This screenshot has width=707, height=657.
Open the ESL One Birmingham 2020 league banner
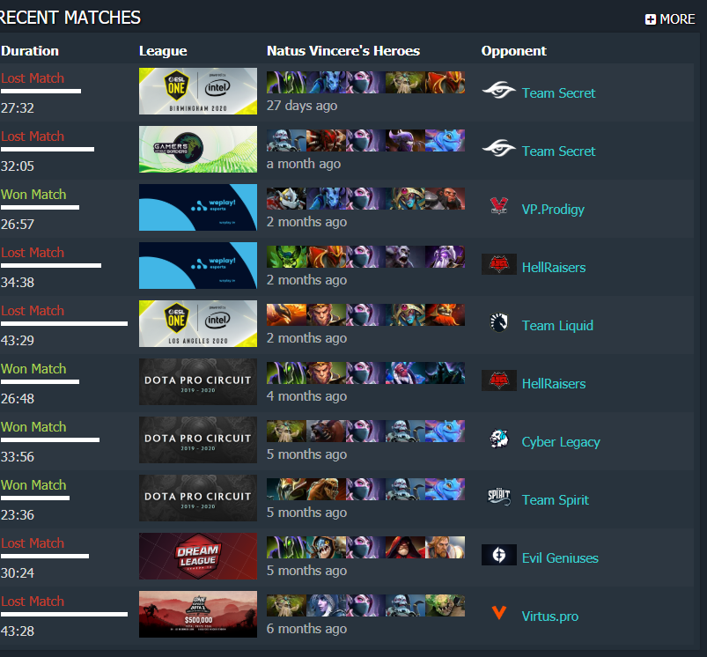[198, 91]
